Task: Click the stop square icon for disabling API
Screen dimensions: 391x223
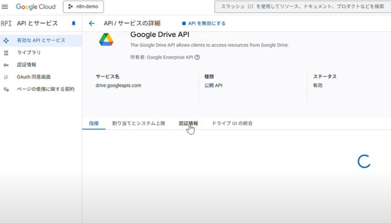Action: tap(184, 23)
